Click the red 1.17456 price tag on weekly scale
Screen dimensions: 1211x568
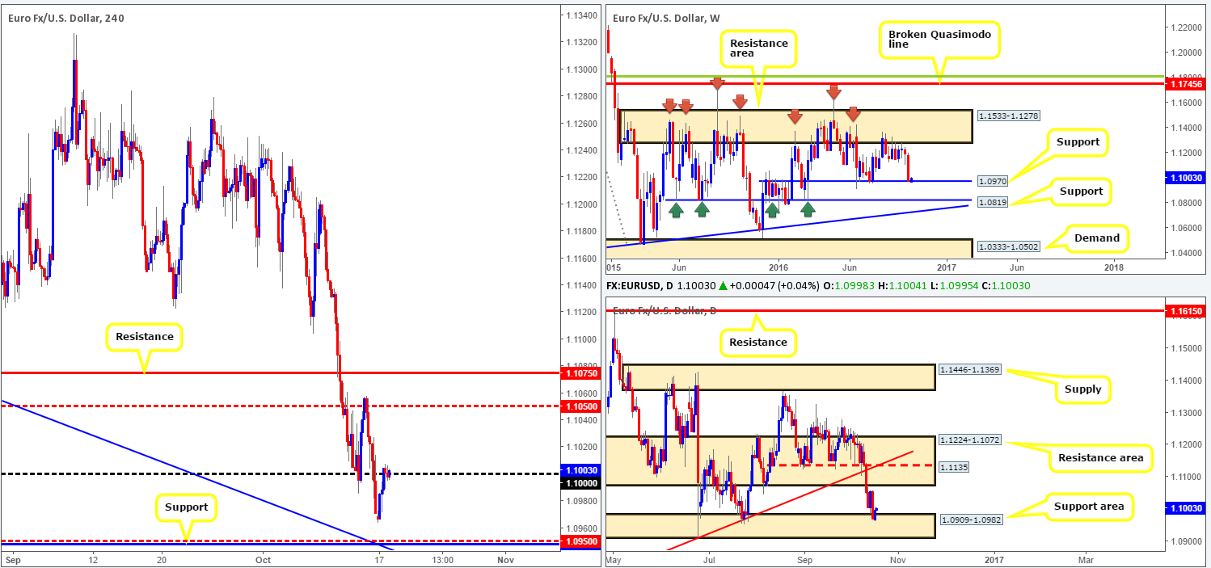tap(1185, 84)
